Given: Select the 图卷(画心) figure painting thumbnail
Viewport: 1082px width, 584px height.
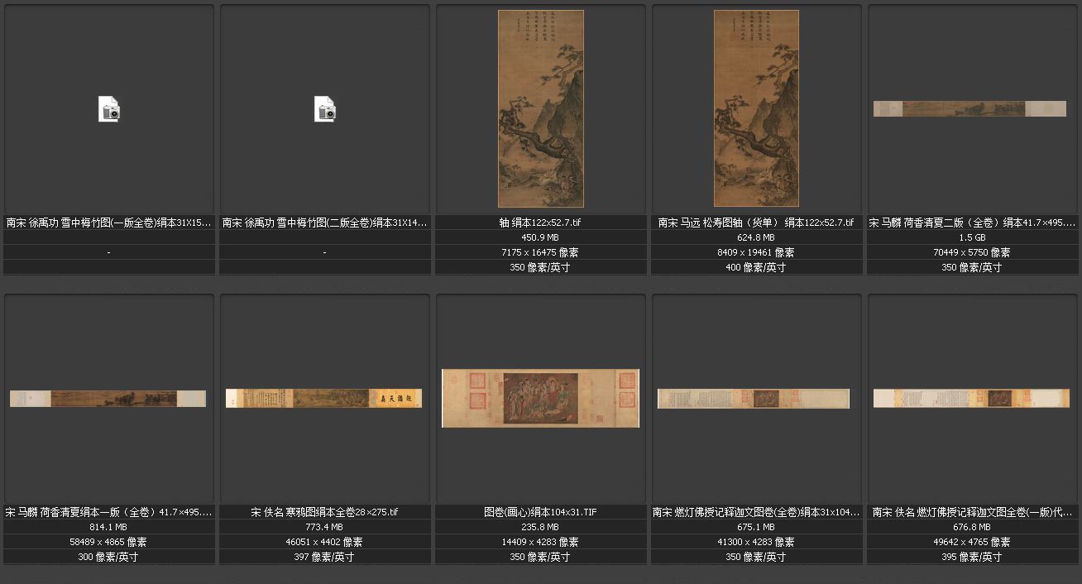Looking at the screenshot, I should 540,398.
